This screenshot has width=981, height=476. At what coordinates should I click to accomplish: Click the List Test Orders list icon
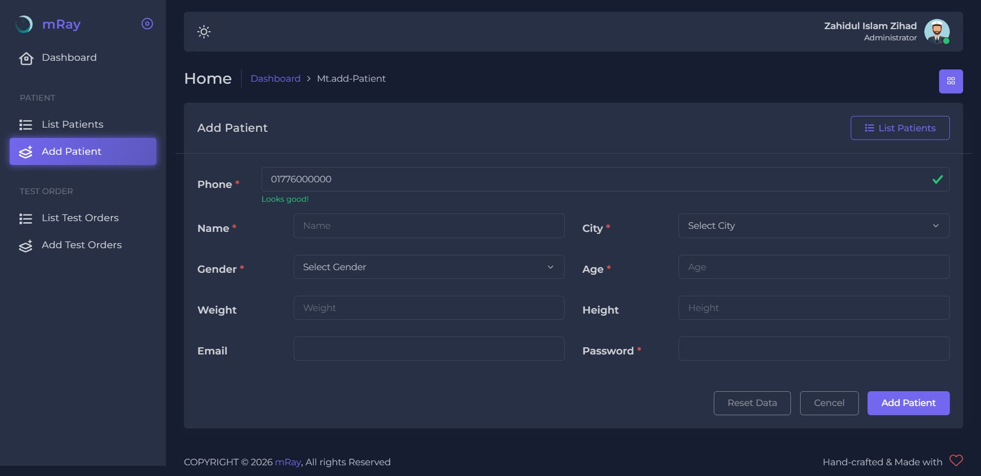click(x=26, y=219)
